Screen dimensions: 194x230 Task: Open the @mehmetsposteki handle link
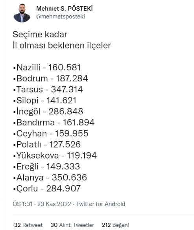coord(61,17)
